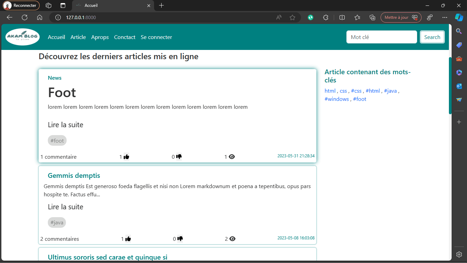This screenshot has height=263, width=467.
Task: Click Se connecter to log in
Action: tap(156, 37)
